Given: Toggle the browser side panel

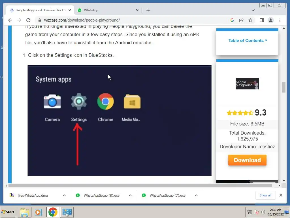Looking at the screenshot, I should pos(261,20).
